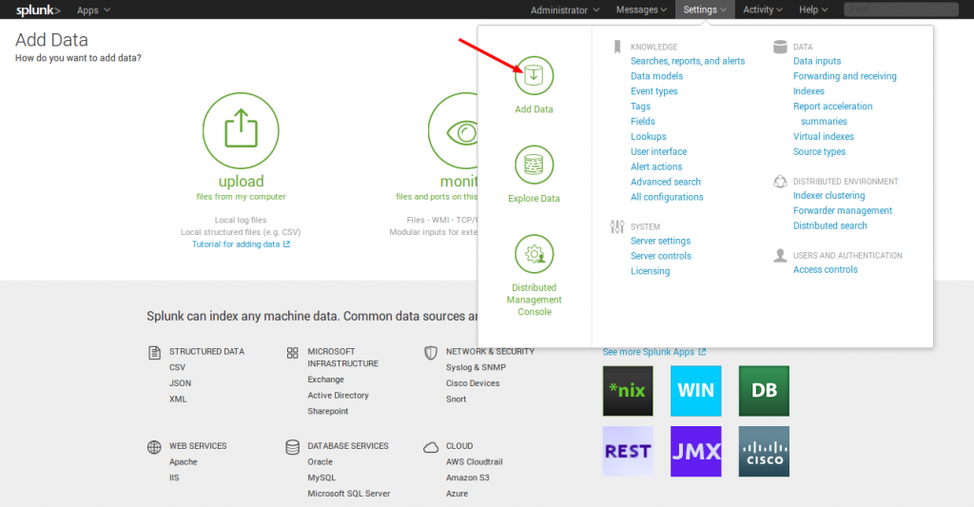Select Indexes menu entry

point(808,91)
